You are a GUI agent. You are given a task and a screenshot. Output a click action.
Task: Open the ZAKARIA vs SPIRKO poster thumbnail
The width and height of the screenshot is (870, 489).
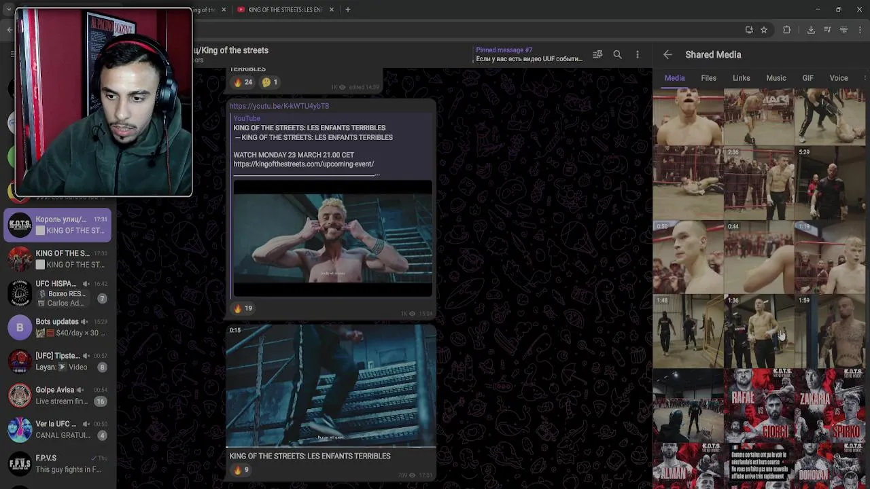[831, 405]
